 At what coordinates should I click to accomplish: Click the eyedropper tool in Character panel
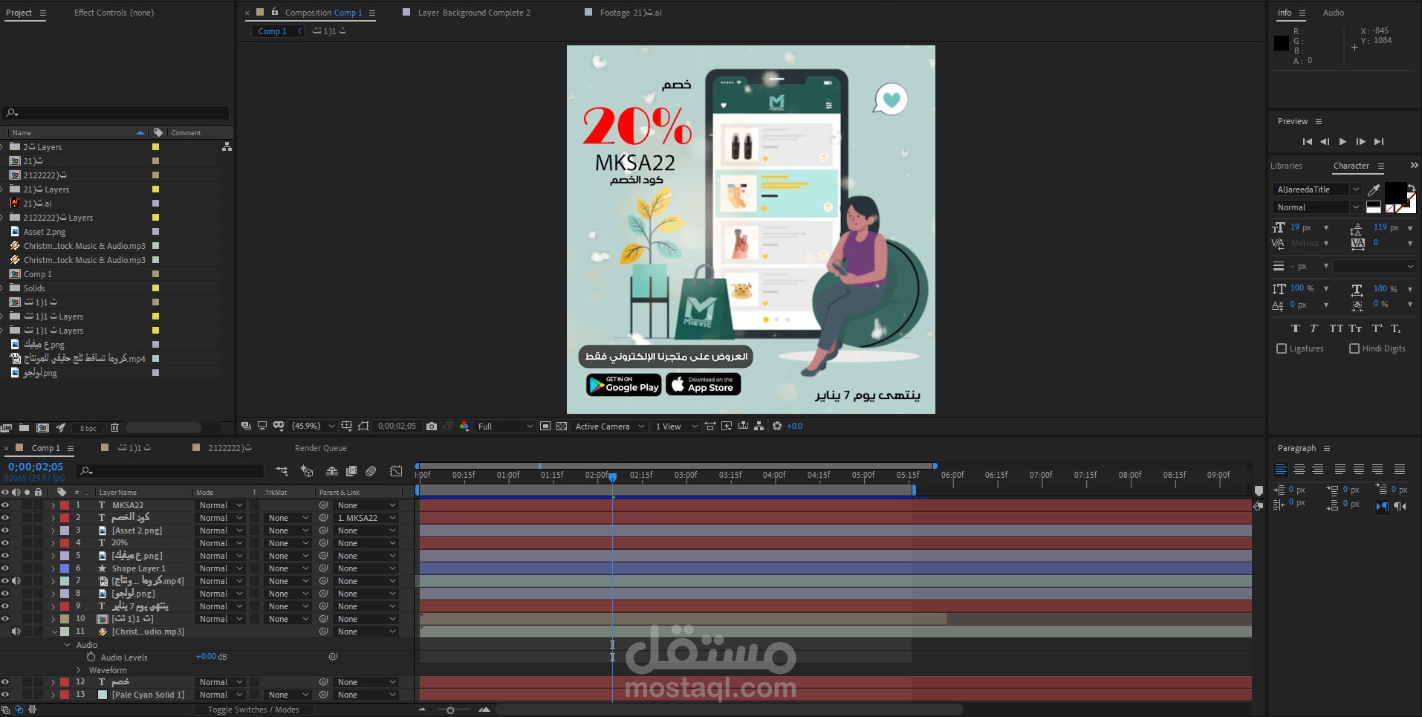(x=1374, y=189)
